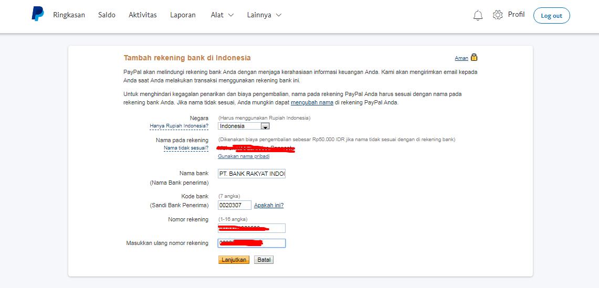The height and width of the screenshot is (288, 599).
Task: Open the Aktivitas page
Action: pos(143,15)
